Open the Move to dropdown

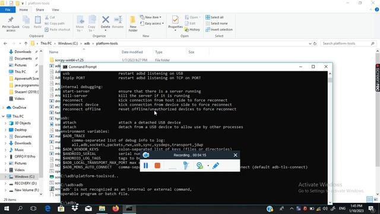click(x=80, y=24)
